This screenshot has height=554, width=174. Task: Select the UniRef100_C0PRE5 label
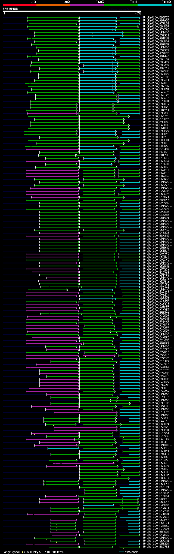pos(156,83)
